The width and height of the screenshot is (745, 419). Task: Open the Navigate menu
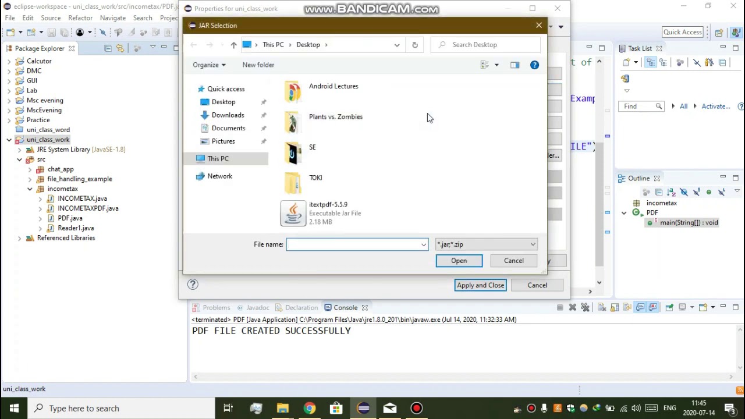[113, 18]
